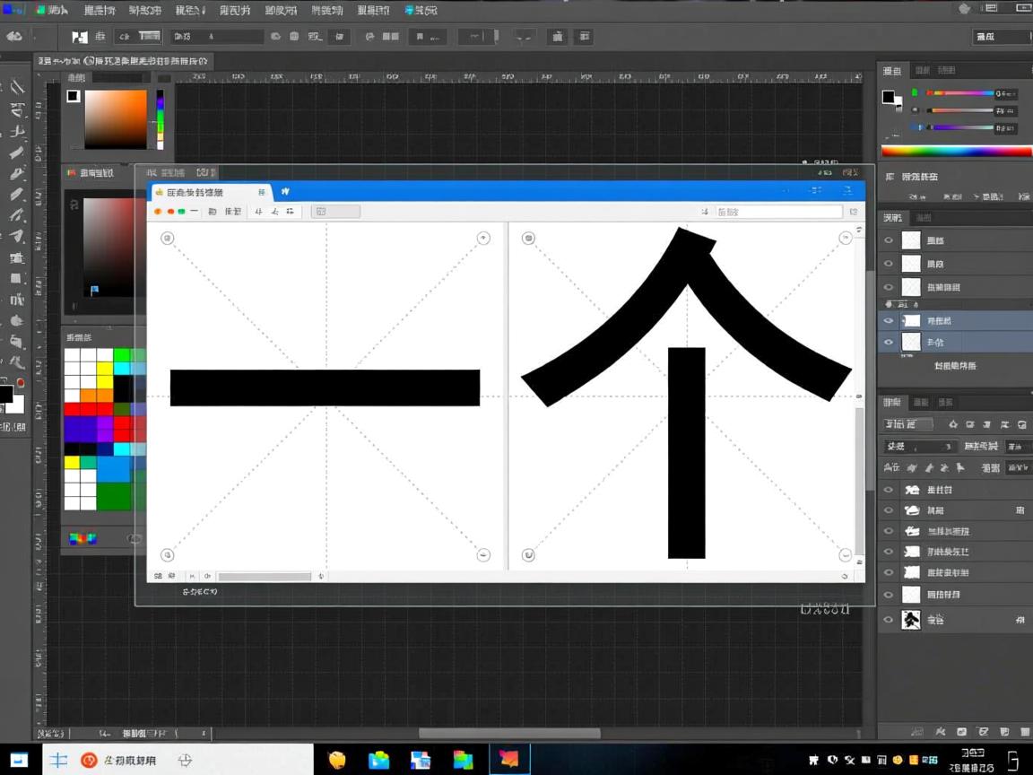1033x775 pixels.
Task: Toggle visibility of the second layer
Action: pos(889,264)
